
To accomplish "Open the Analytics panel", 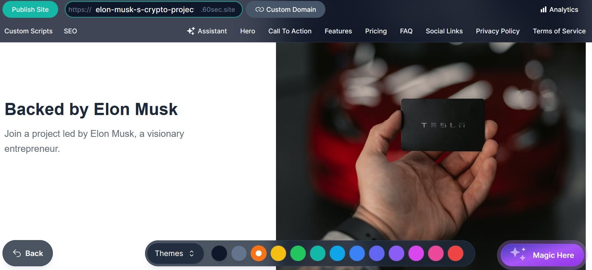I will 559,9.
